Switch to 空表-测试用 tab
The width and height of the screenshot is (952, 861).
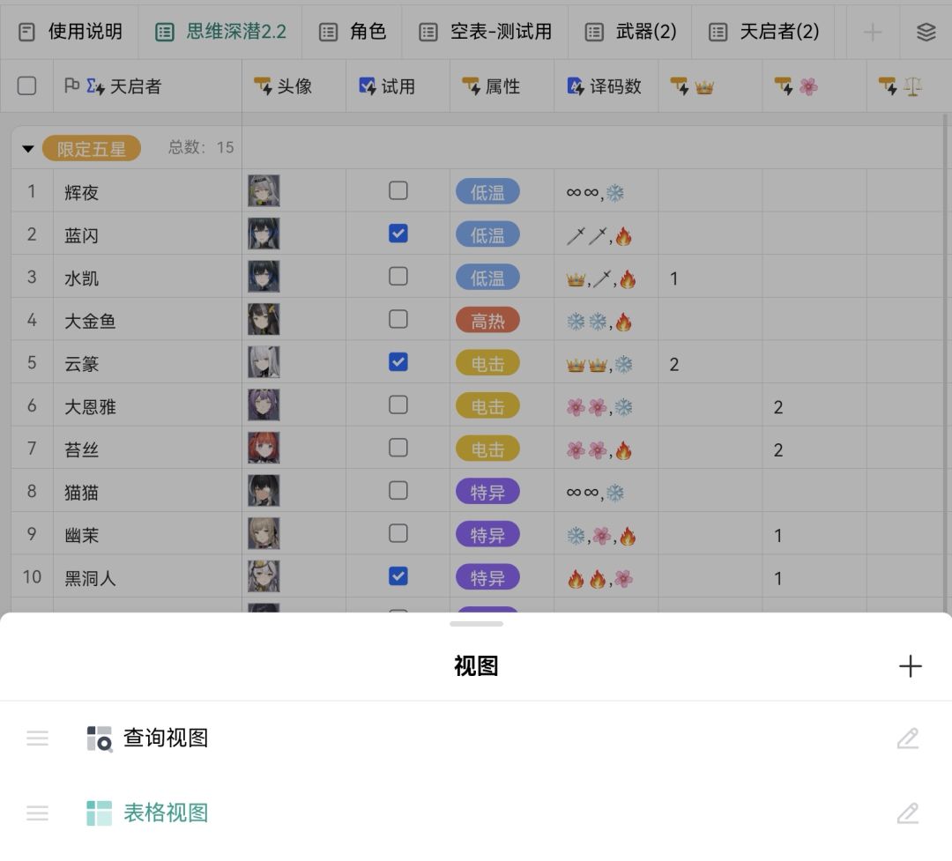(x=485, y=32)
